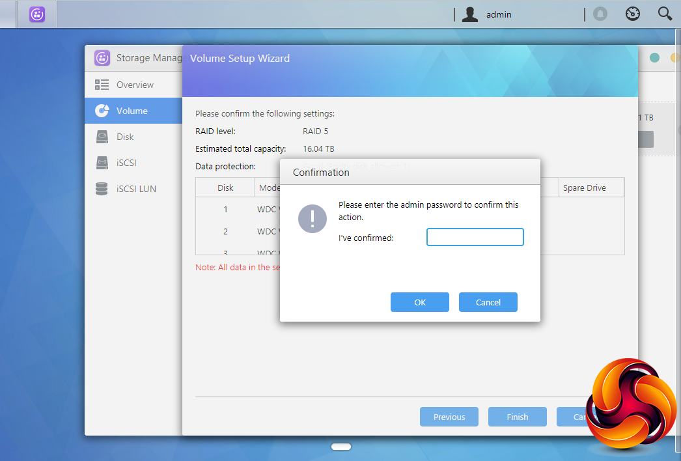Click the Overview sidebar icon
The image size is (681, 461).
point(102,84)
